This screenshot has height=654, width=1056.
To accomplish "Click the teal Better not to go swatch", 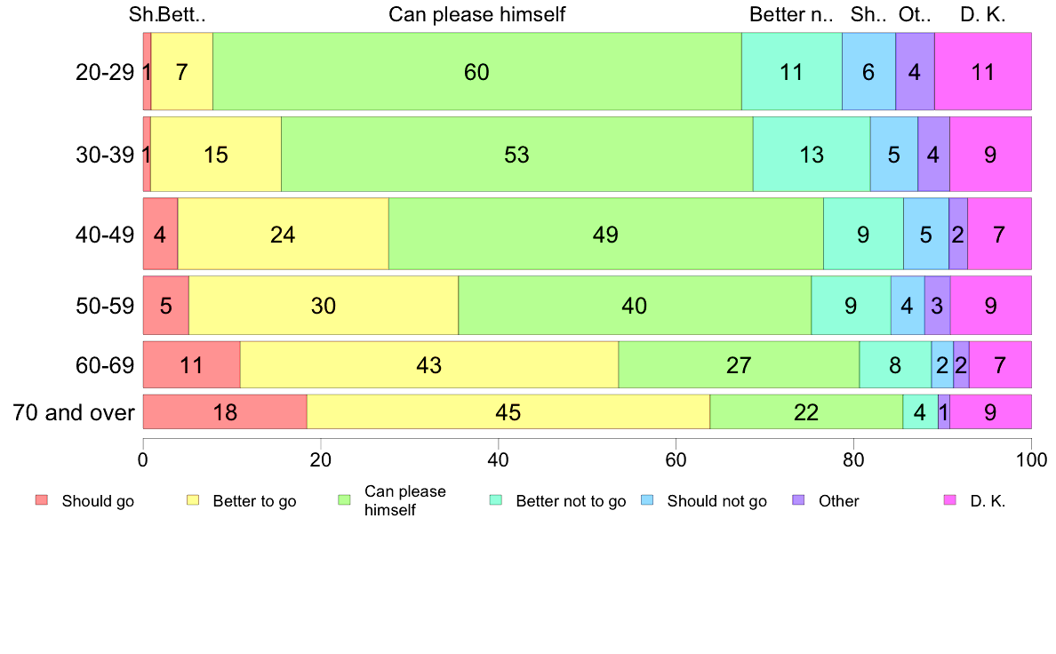I will pos(496,499).
